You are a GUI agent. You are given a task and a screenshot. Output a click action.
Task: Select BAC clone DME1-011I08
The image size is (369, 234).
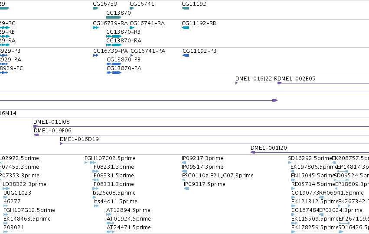coord(52,122)
